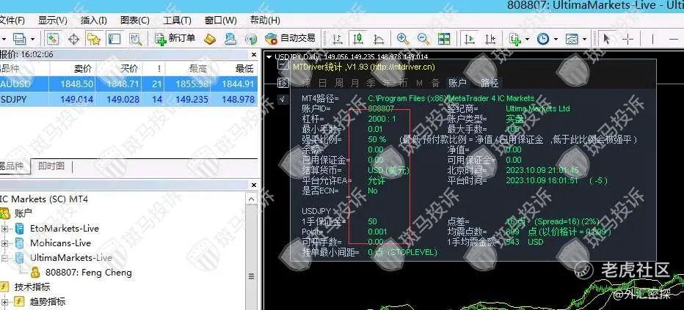The height and width of the screenshot is (310, 684).
Task: Click the profiles windows icon
Action: [19, 39]
